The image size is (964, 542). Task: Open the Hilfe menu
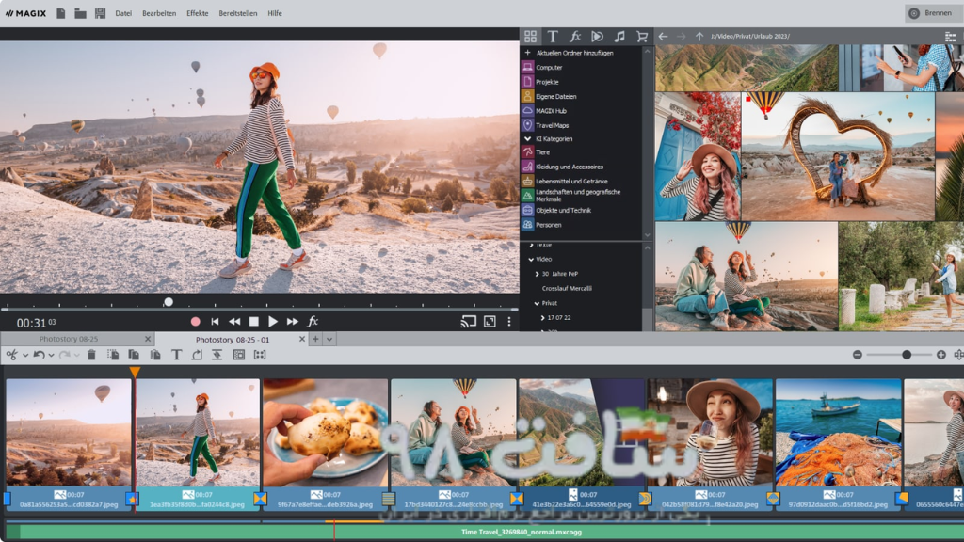point(275,13)
